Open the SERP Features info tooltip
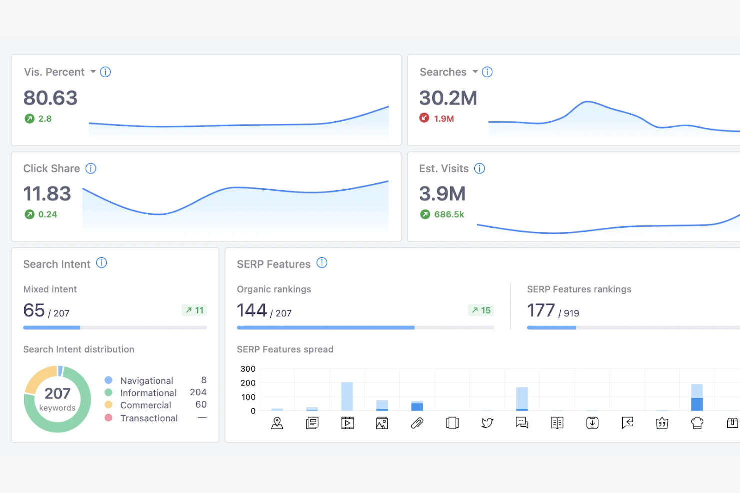The height and width of the screenshot is (493, 740). pos(322,263)
